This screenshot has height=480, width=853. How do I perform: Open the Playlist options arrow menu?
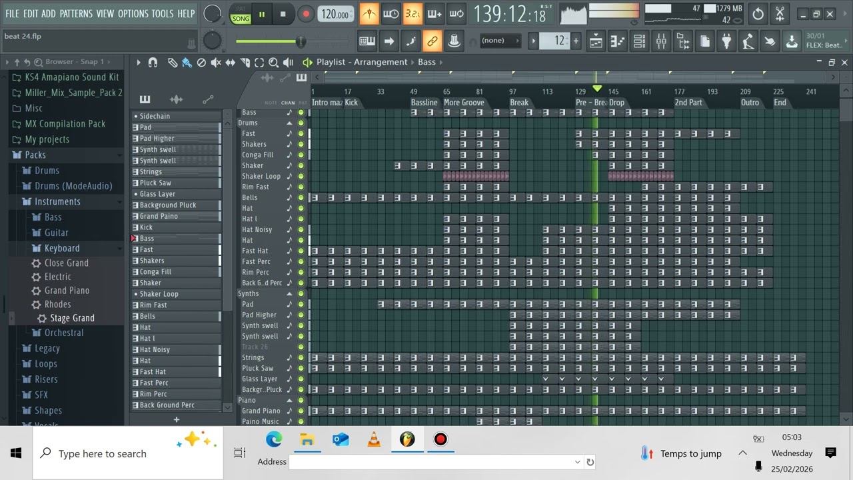(139, 62)
